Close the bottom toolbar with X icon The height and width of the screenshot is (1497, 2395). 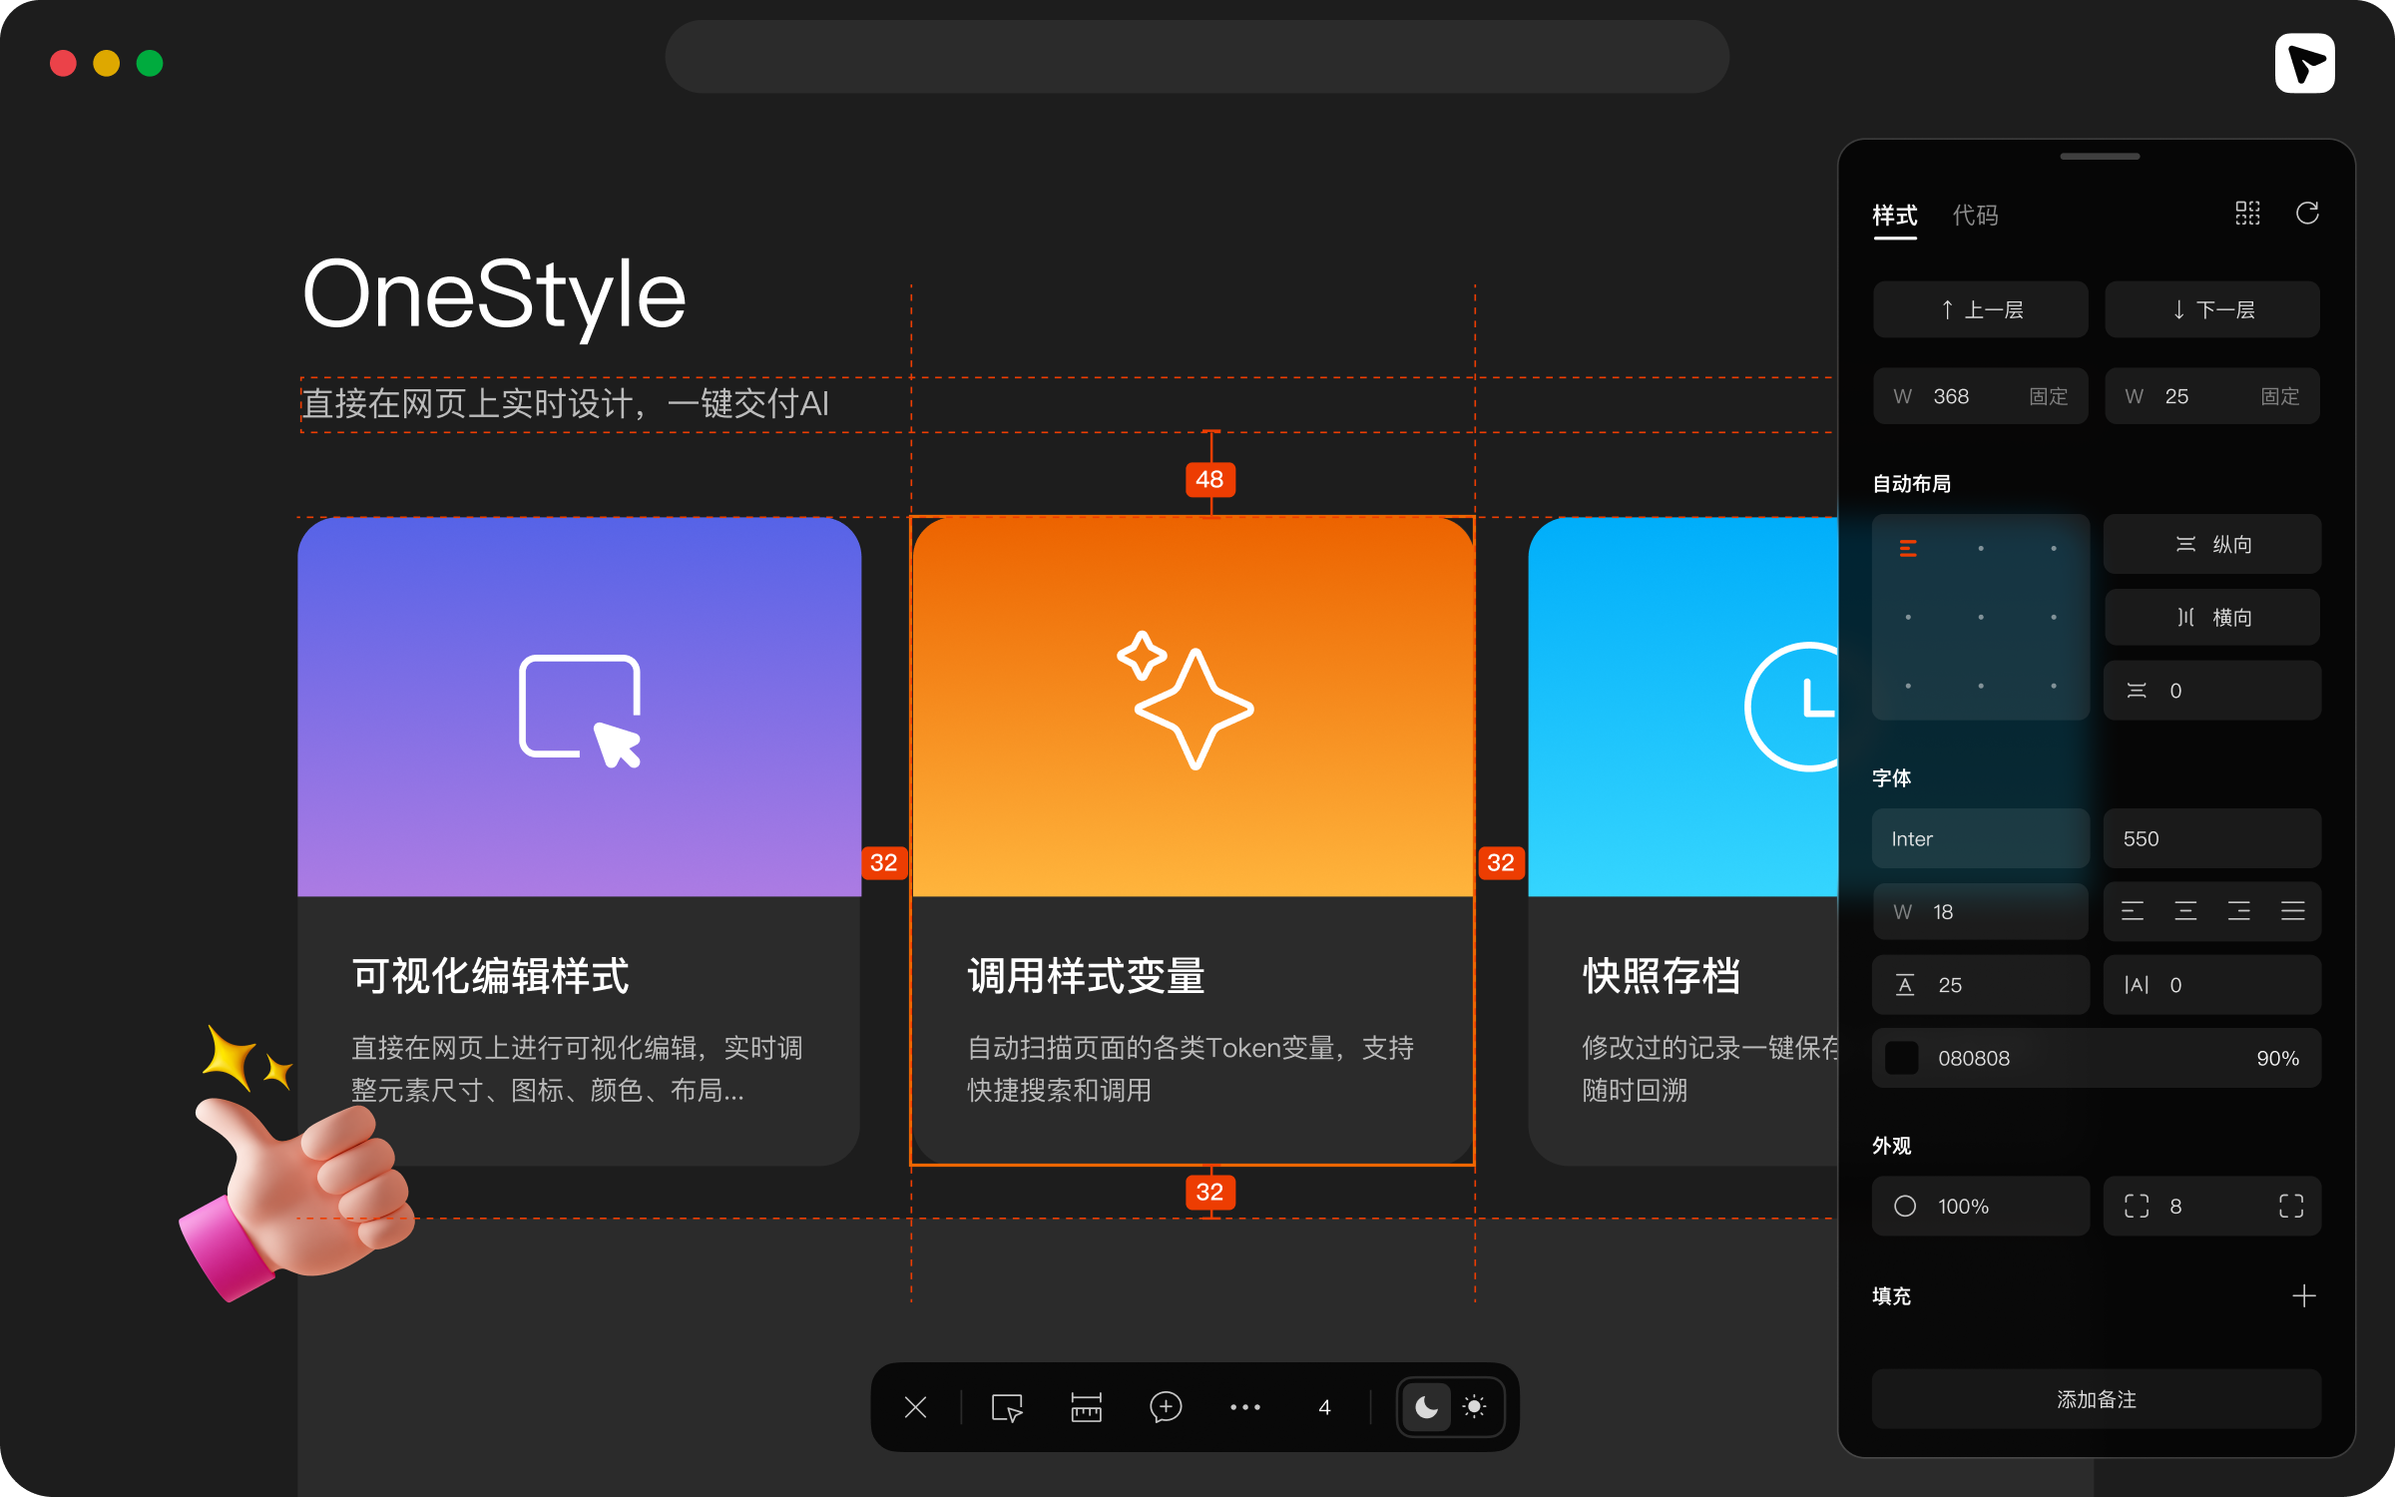click(x=915, y=1407)
